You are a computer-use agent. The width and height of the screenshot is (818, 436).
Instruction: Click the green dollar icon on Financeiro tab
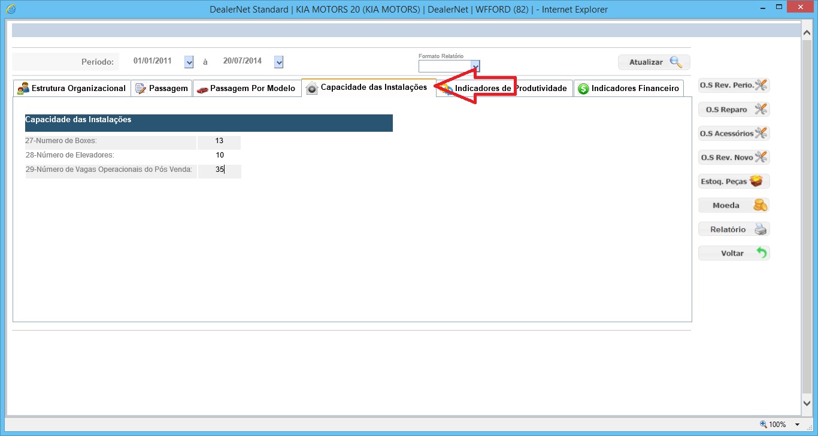pos(583,89)
